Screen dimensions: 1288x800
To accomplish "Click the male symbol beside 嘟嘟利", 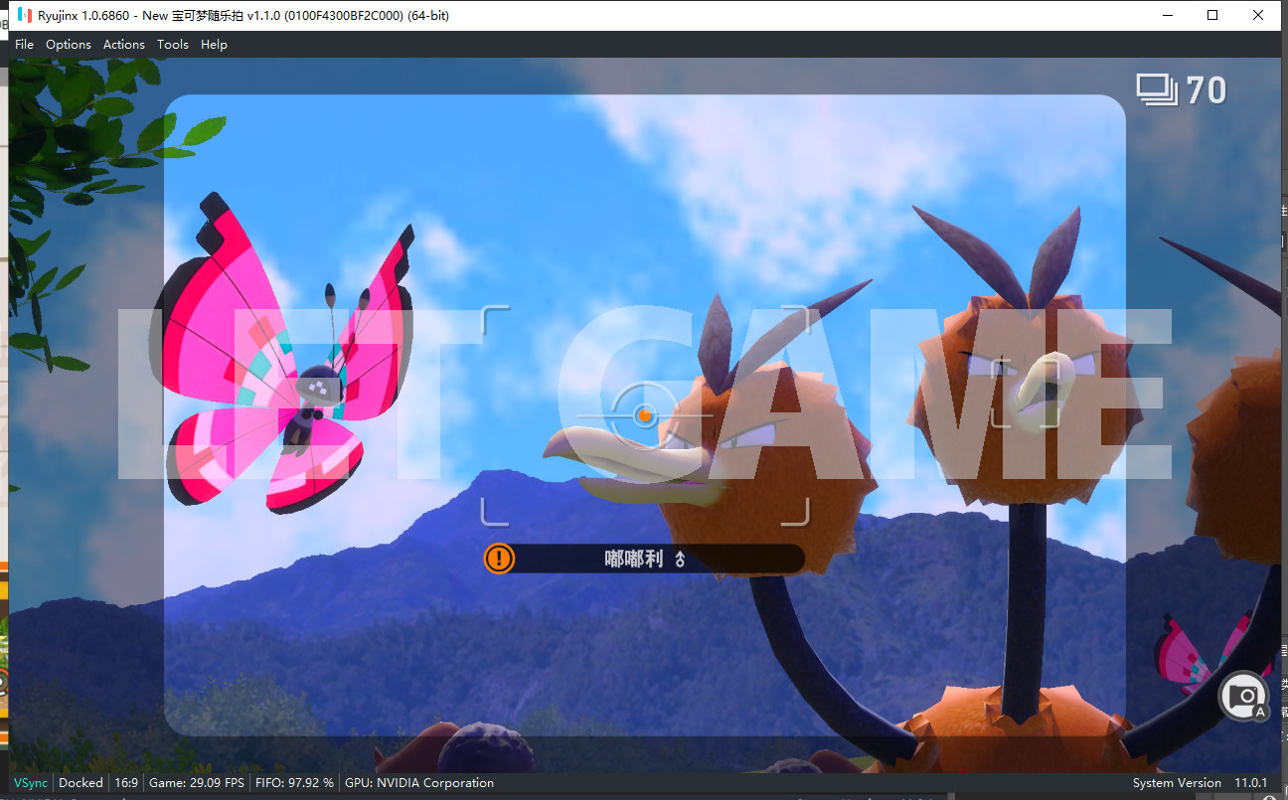I will (x=680, y=560).
